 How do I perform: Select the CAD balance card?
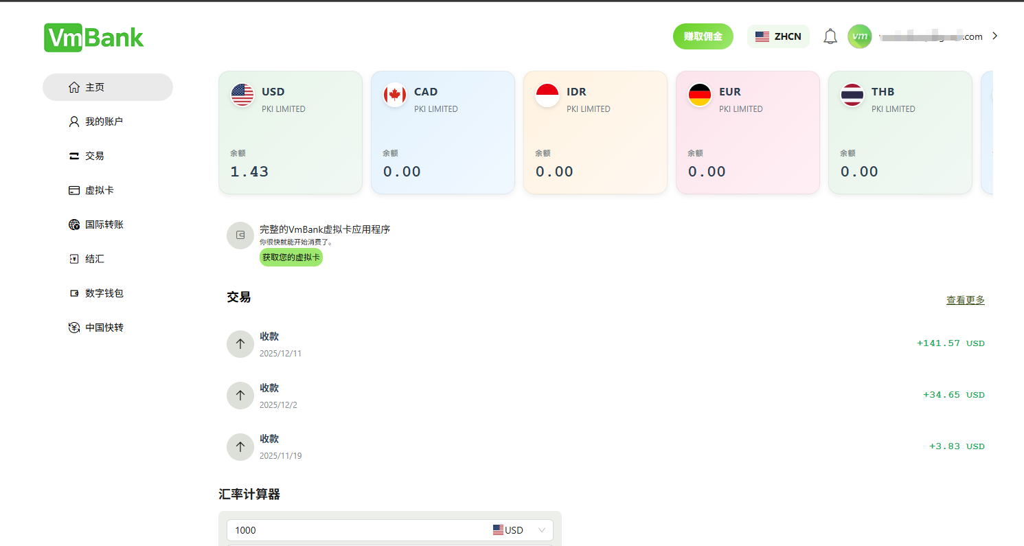point(442,132)
